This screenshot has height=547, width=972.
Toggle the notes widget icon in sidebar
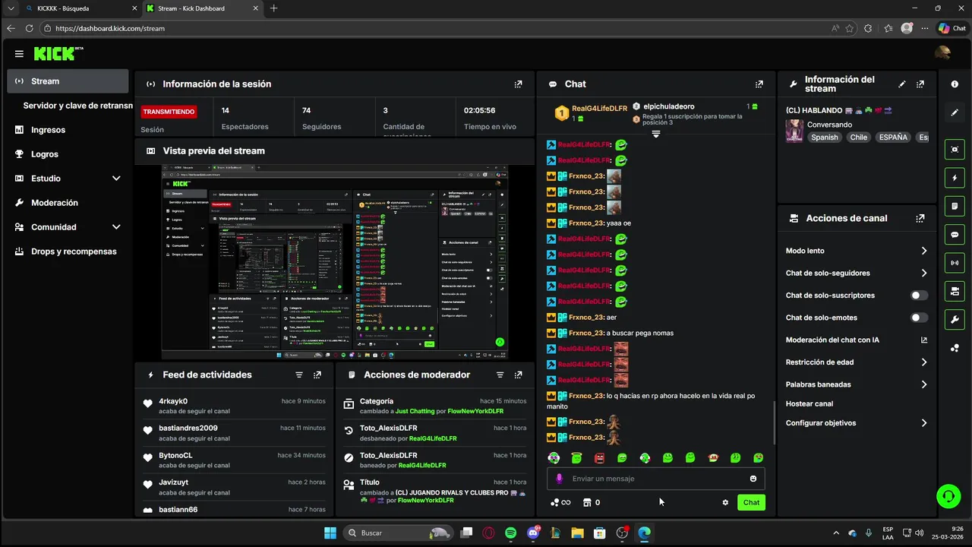pos(955,206)
